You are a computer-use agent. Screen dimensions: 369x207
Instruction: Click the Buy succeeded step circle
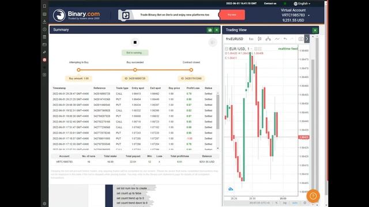135,70
